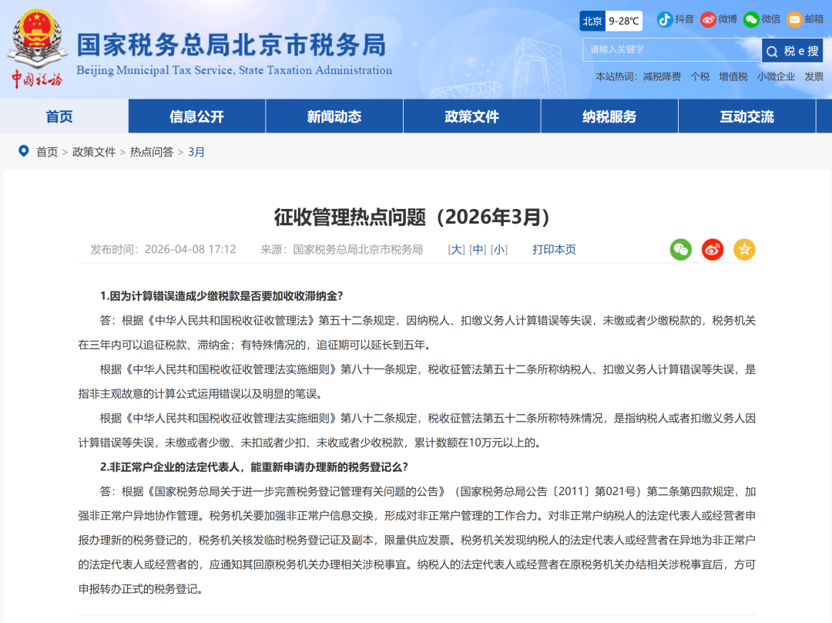Click the breadcrumb location pin icon
Screen dimensions: 832x623
pos(23,151)
